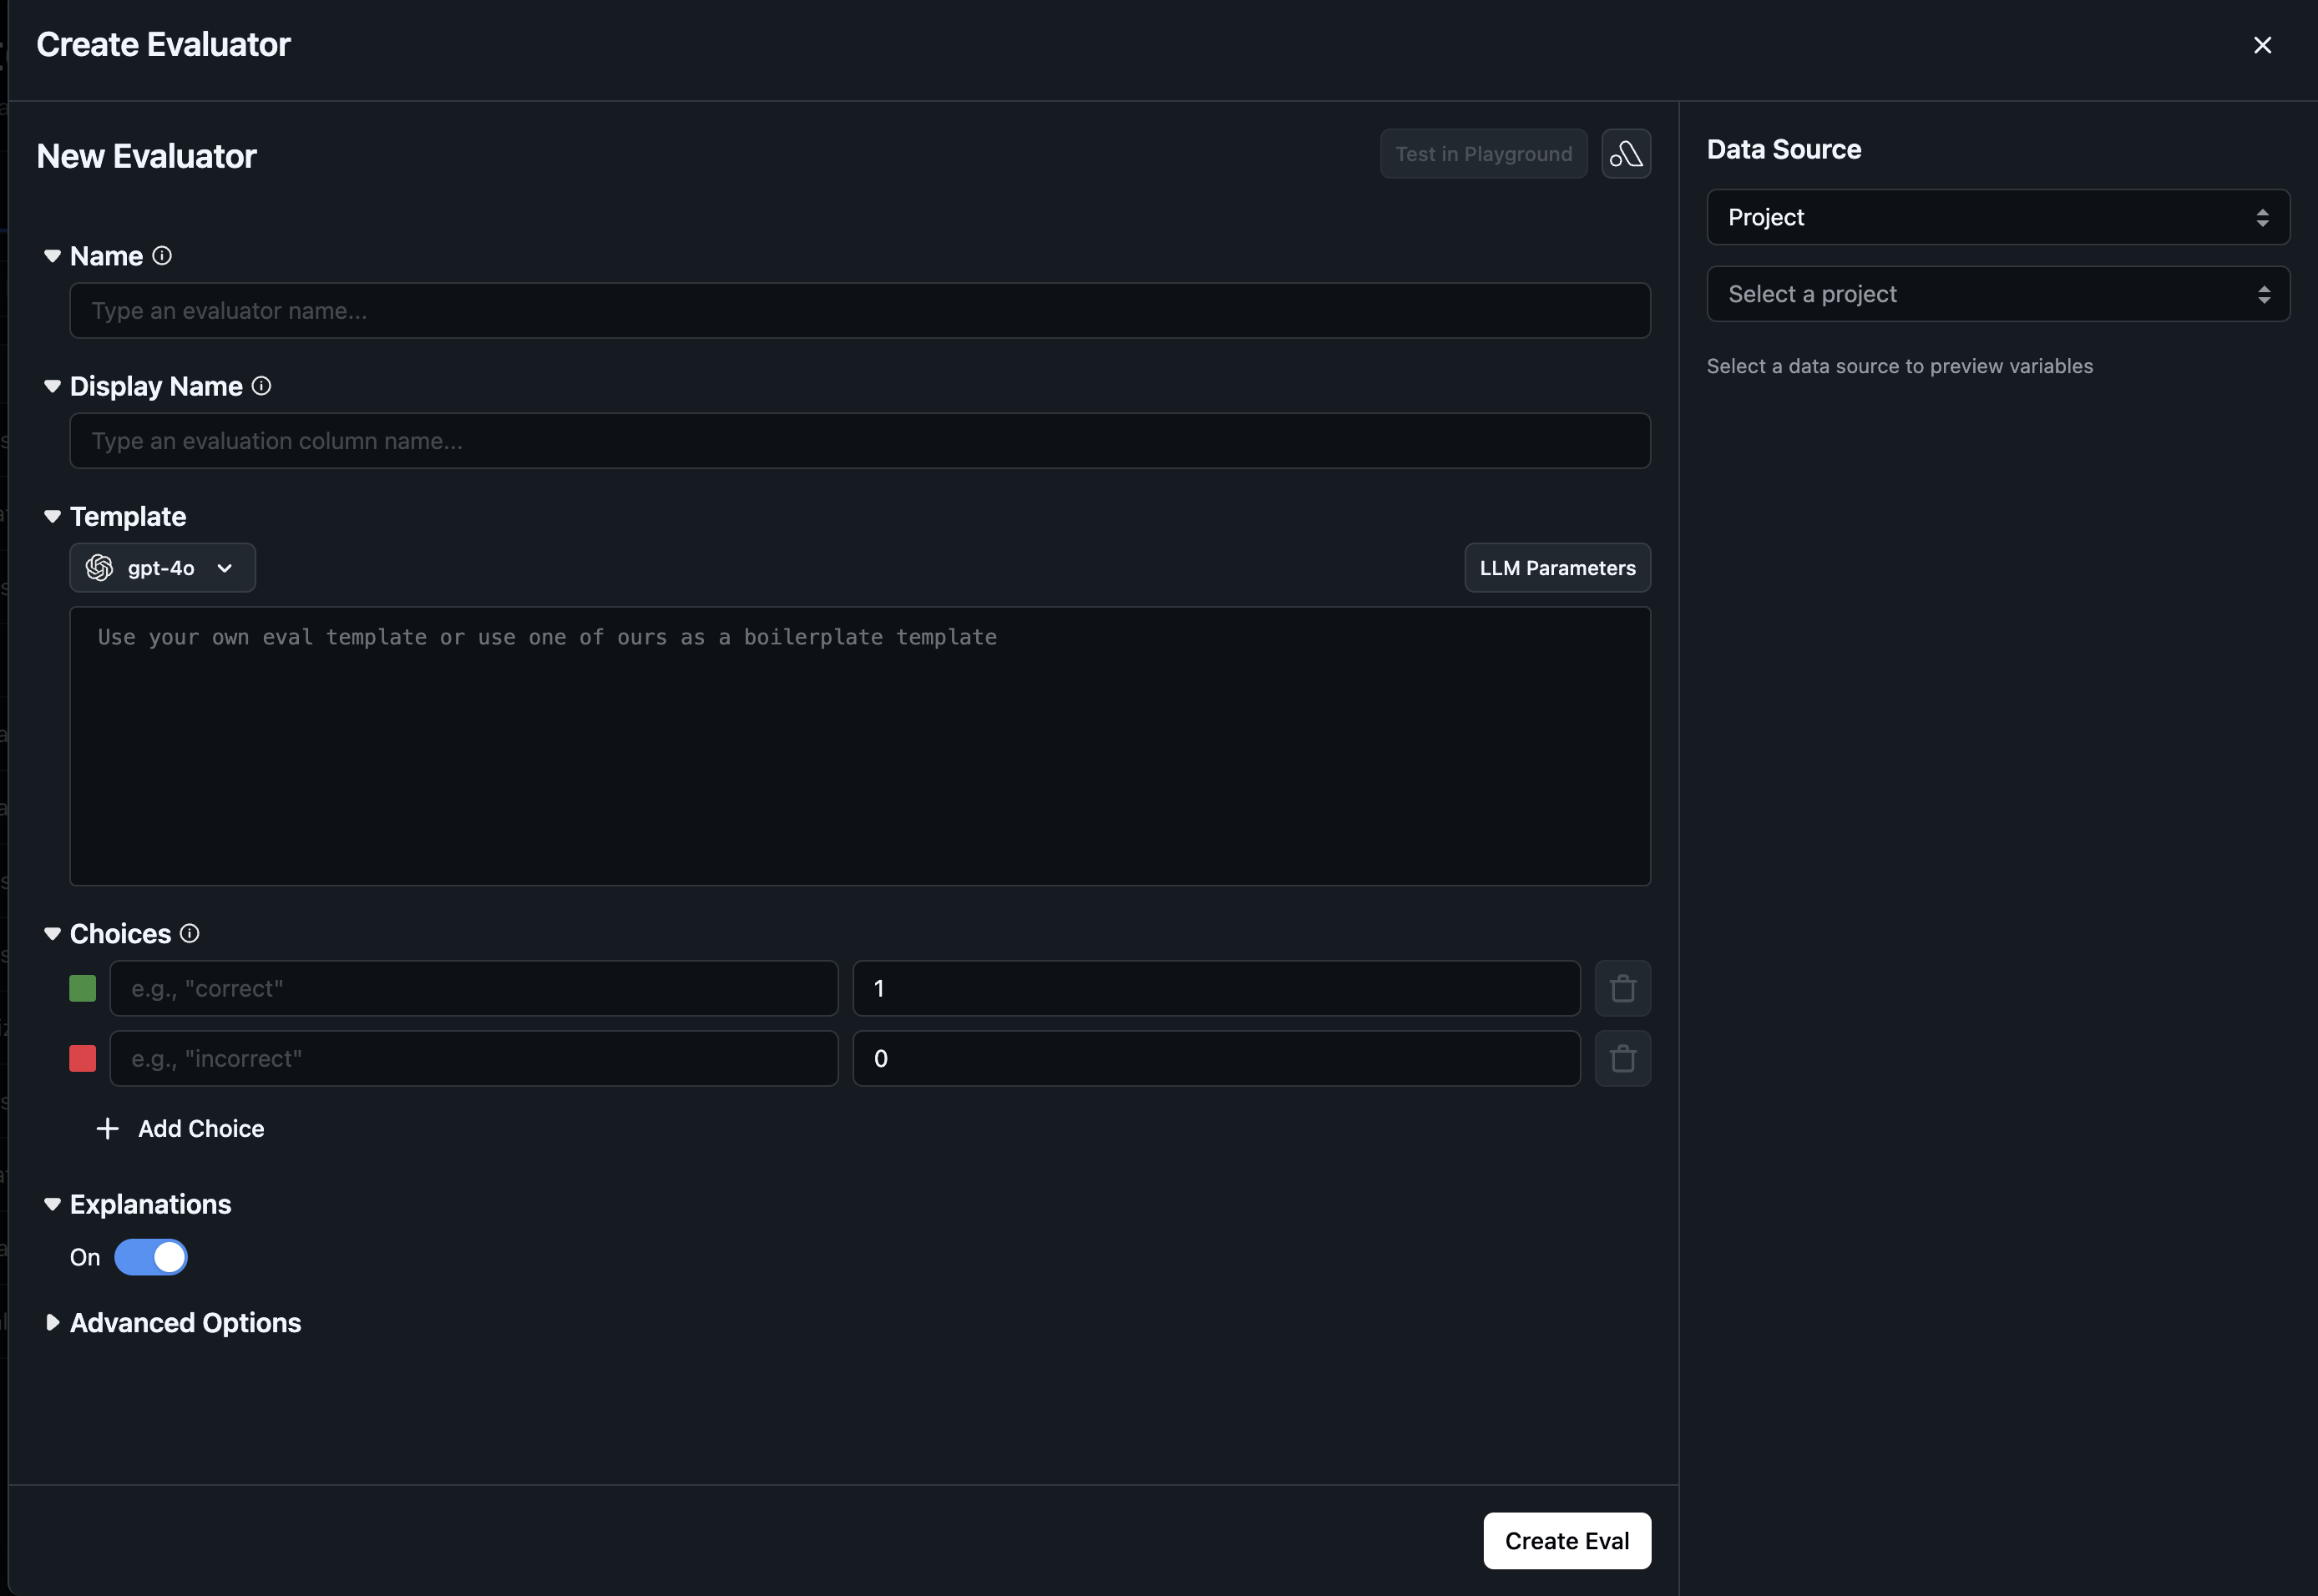Open the gpt-4o model dropdown

pos(162,568)
